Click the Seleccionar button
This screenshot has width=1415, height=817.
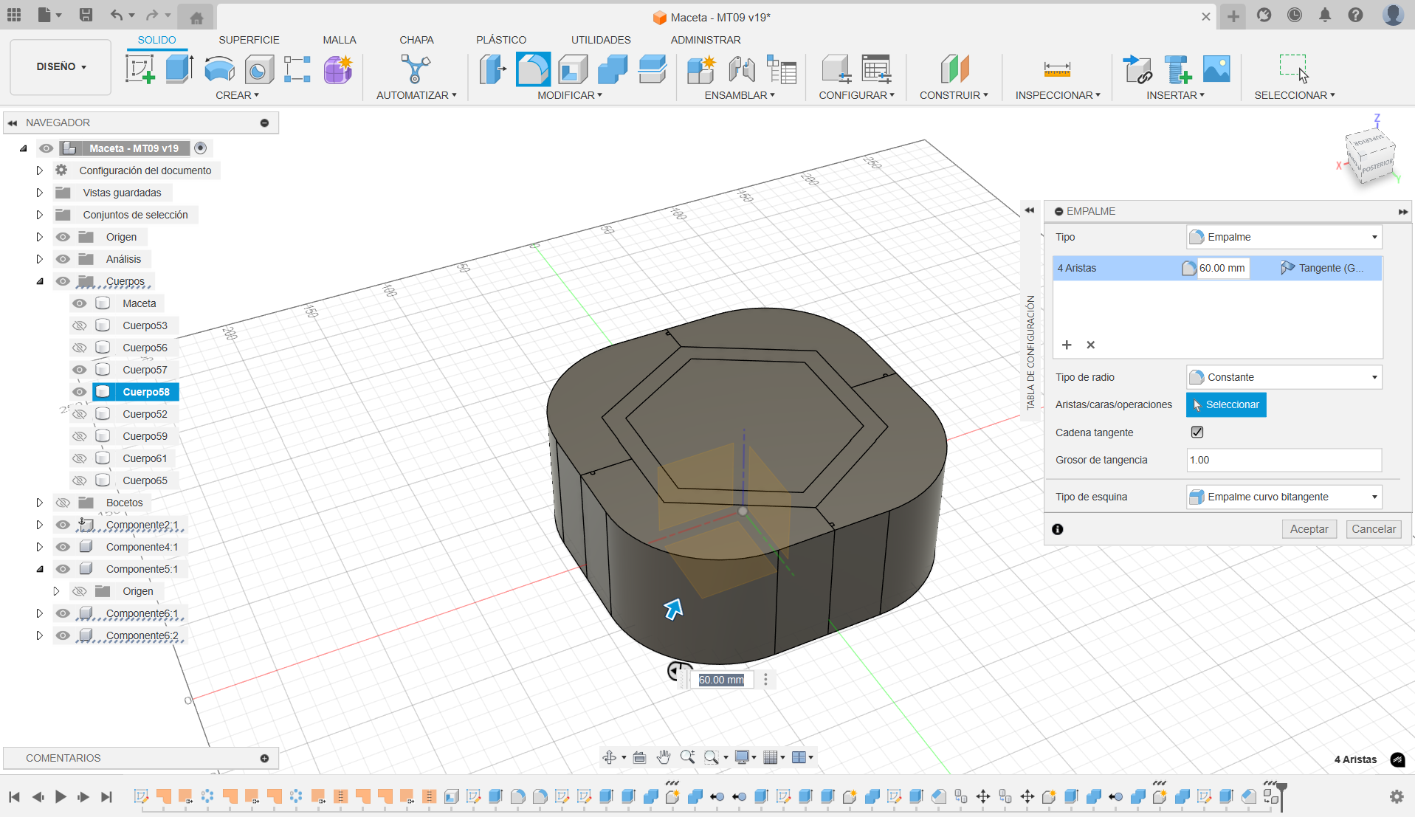[1226, 404]
